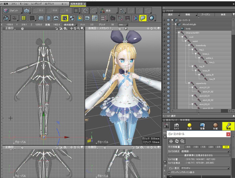235x178 pixels.
Task: Click 選択要素に注視点を合わせる button
Action: click(199, 155)
